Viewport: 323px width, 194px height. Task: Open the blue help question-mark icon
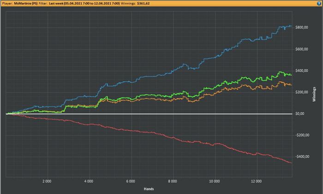click(x=319, y=3)
